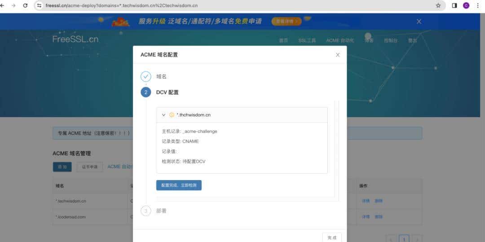Dismiss the top promotion banner with X
Viewport: 485px width, 242px height.
[419, 21]
